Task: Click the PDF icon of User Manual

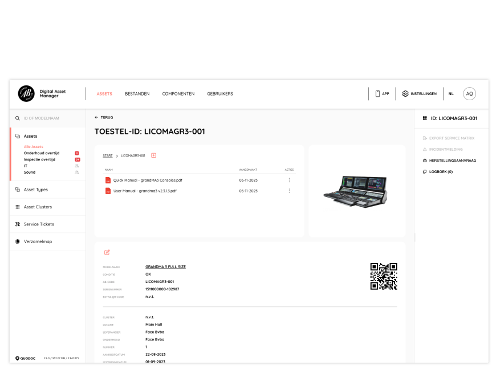Action: (108, 191)
